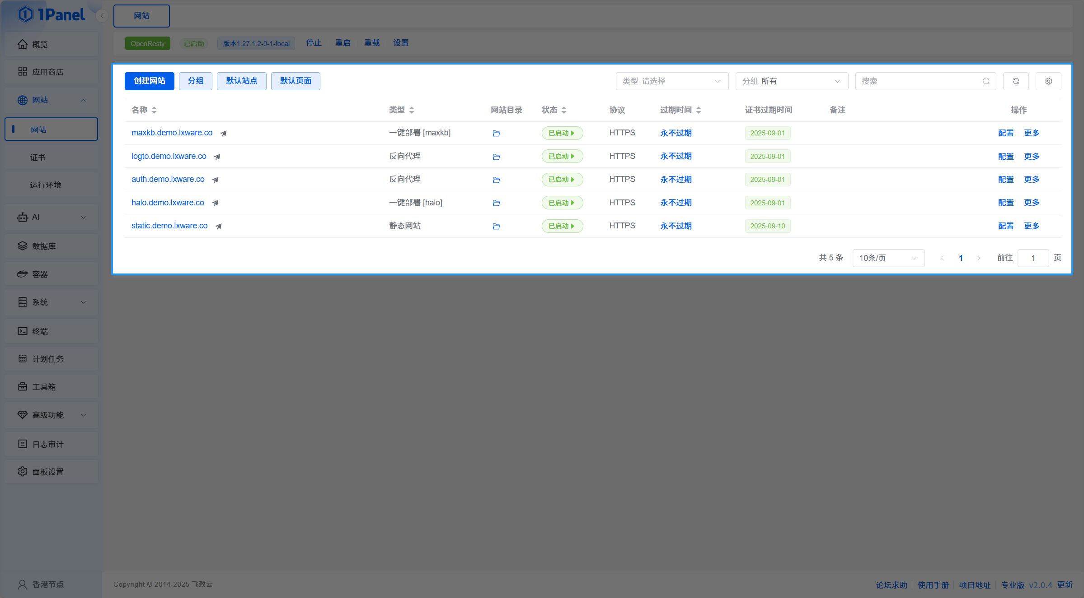Viewport: 1084px width, 598px height.
Task: Open the 分组 所有 filter dropdown
Action: (791, 81)
